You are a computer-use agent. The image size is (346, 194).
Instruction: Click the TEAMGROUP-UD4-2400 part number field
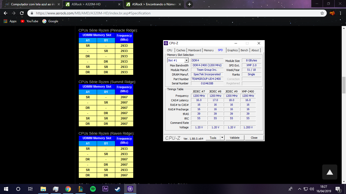207,79
